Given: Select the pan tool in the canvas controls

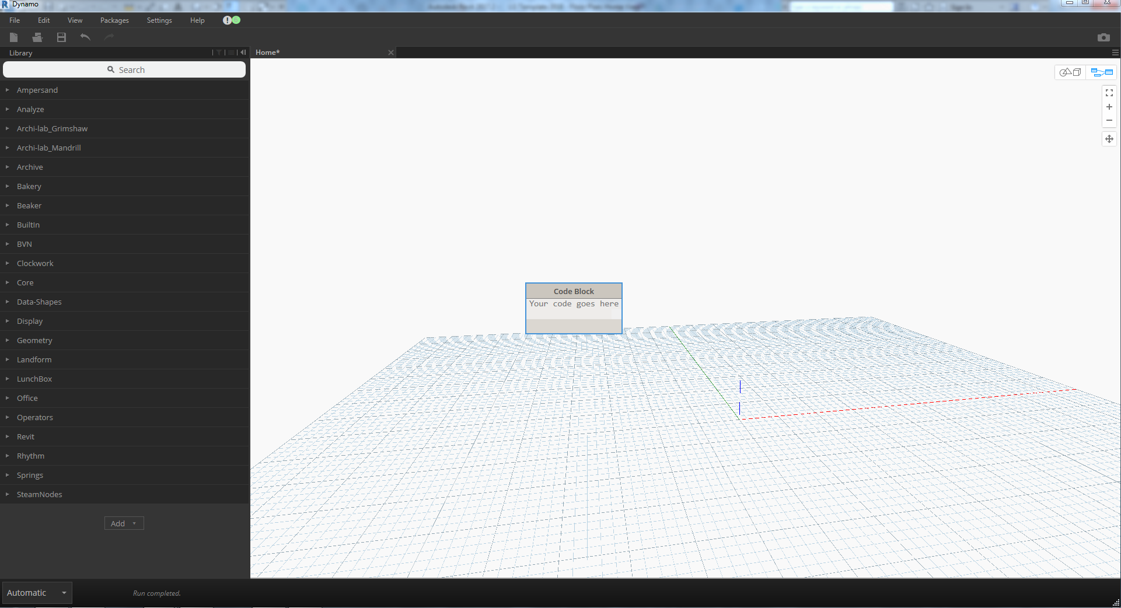Looking at the screenshot, I should tap(1109, 139).
